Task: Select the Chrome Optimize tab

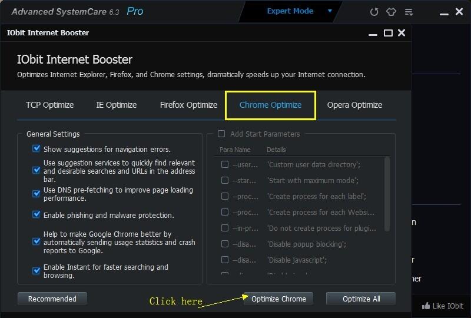Action: [x=270, y=105]
